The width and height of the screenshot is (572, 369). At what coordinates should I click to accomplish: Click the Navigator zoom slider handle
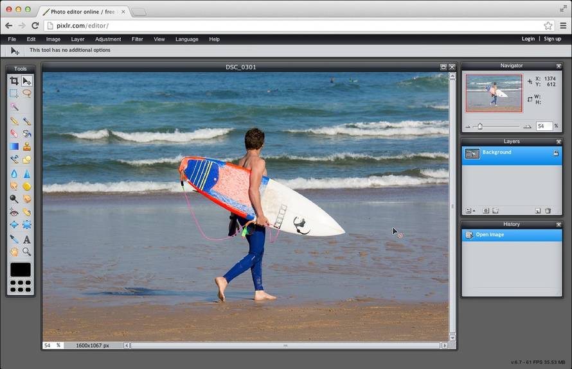(x=480, y=126)
